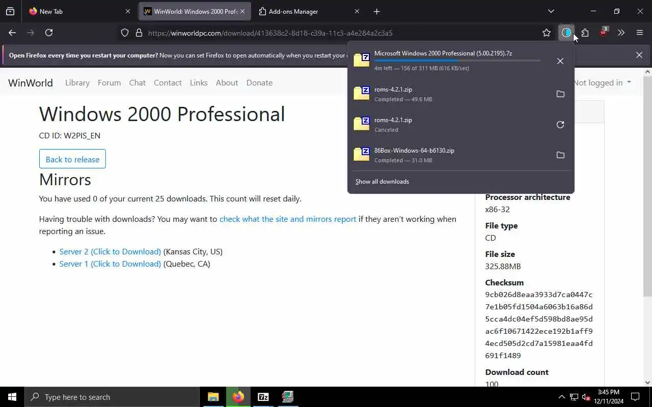Open network status tray icon
This screenshot has height=407, width=652.
pyautogui.click(x=574, y=397)
